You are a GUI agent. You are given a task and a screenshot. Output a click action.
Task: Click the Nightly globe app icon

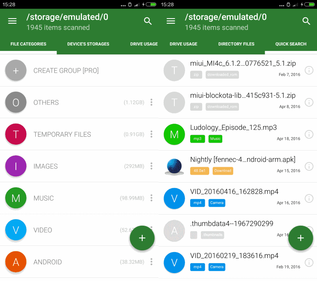point(174,167)
